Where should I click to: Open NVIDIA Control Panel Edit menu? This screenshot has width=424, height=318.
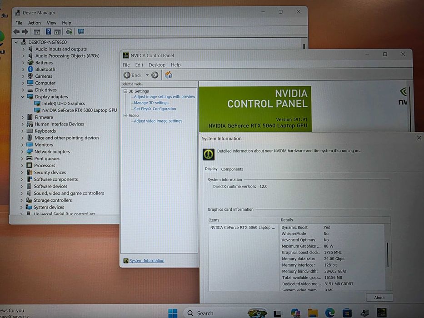tap(139, 65)
